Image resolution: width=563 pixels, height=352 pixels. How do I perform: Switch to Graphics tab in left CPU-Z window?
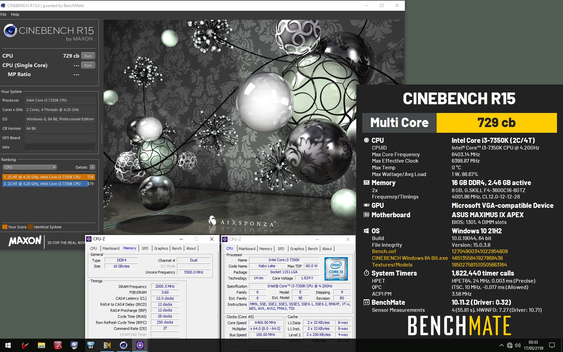click(161, 248)
